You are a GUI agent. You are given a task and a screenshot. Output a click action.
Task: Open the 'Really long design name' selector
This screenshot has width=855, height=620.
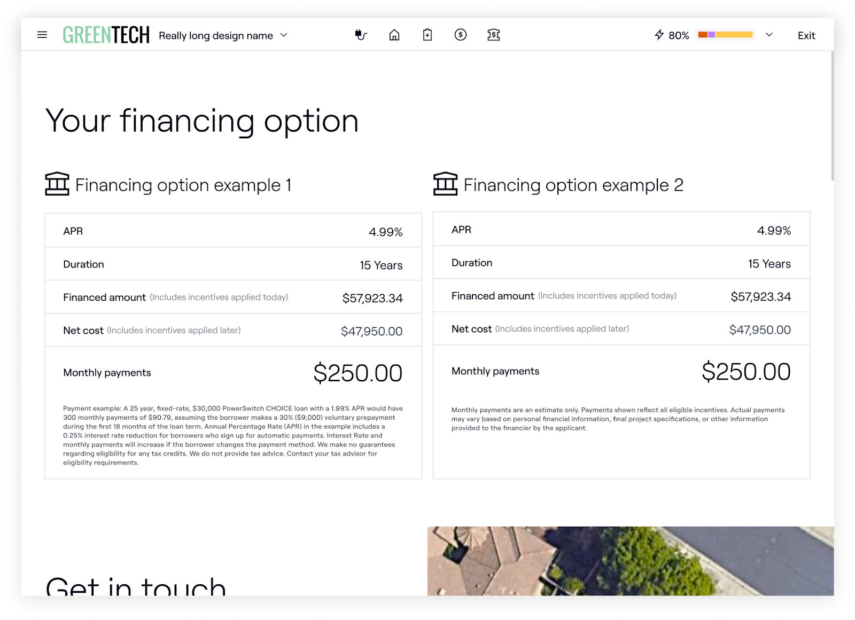click(x=216, y=36)
